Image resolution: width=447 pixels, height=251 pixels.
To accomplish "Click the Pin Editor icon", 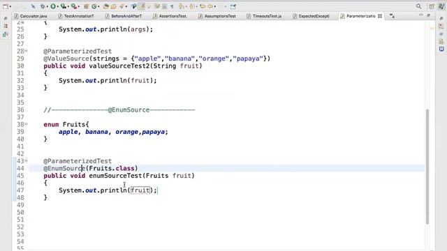I will point(233,6).
